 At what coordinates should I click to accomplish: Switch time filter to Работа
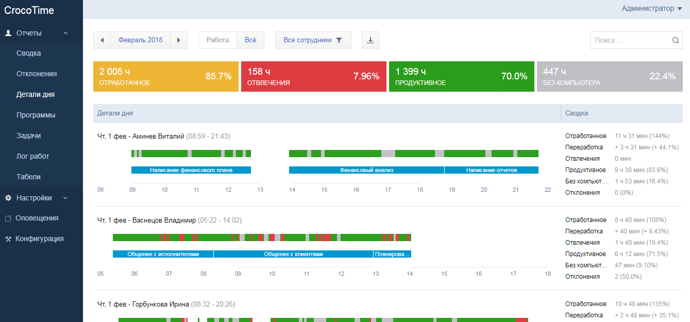(217, 40)
